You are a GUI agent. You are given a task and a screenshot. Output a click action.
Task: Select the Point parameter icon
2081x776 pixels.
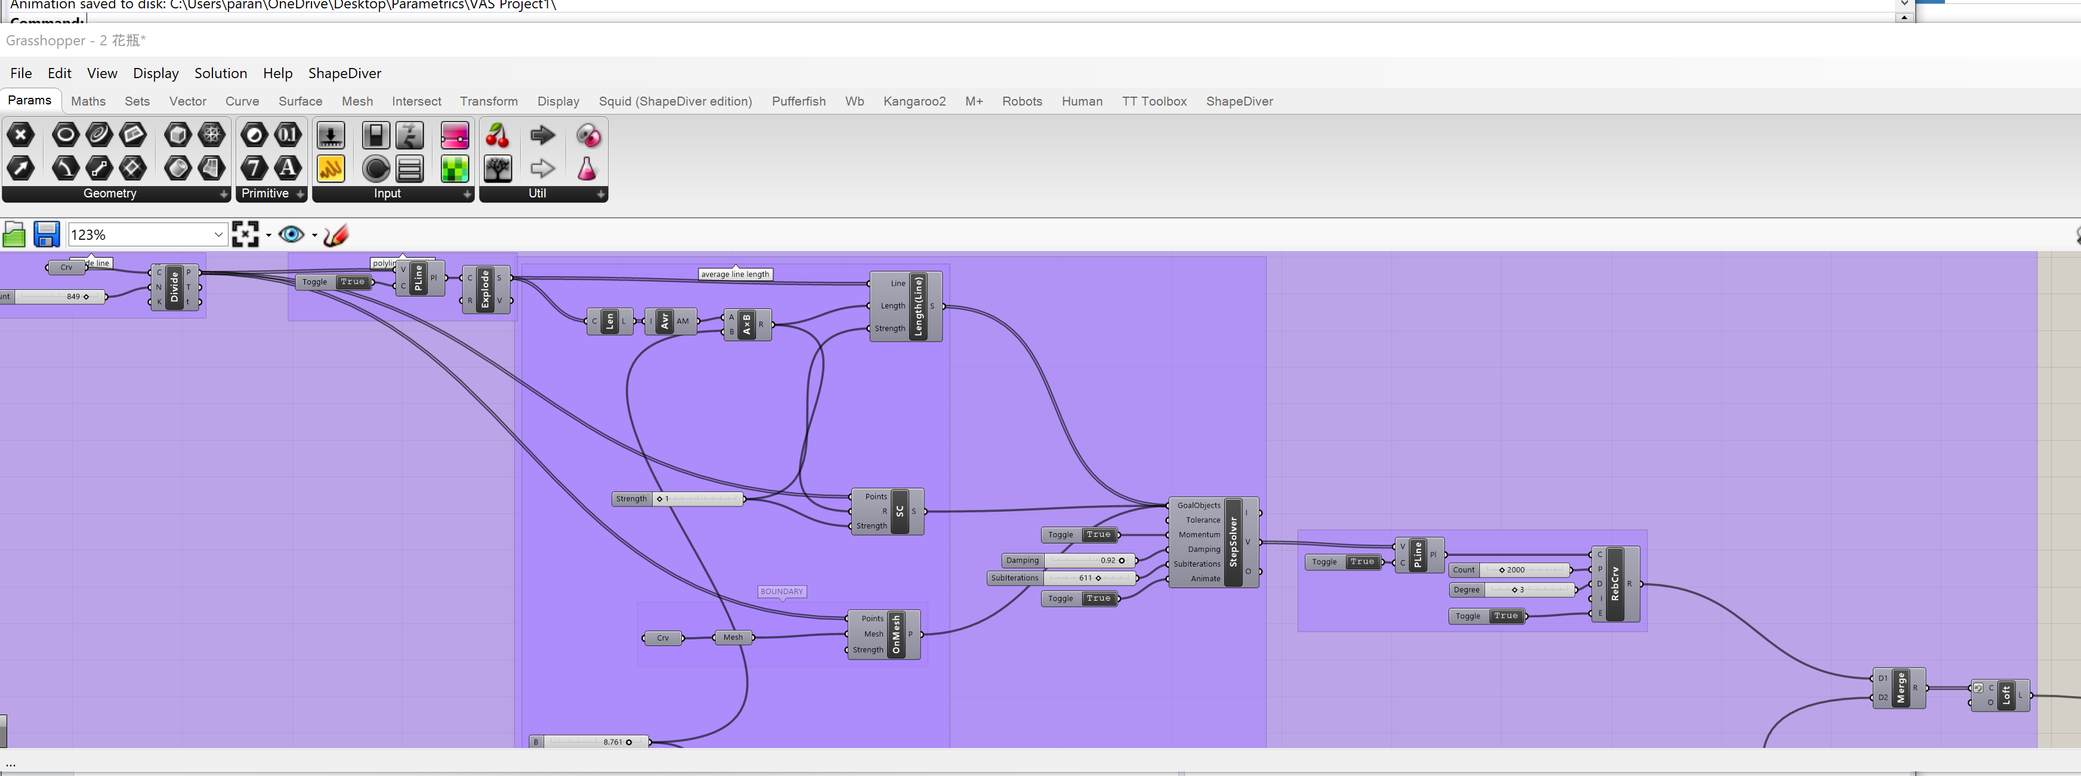point(21,135)
